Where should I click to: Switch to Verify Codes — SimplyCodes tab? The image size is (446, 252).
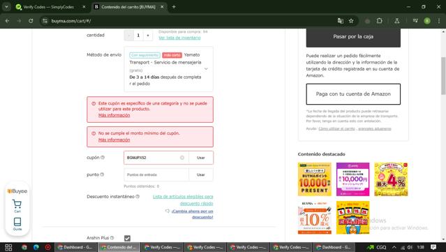pyautogui.click(x=48, y=7)
